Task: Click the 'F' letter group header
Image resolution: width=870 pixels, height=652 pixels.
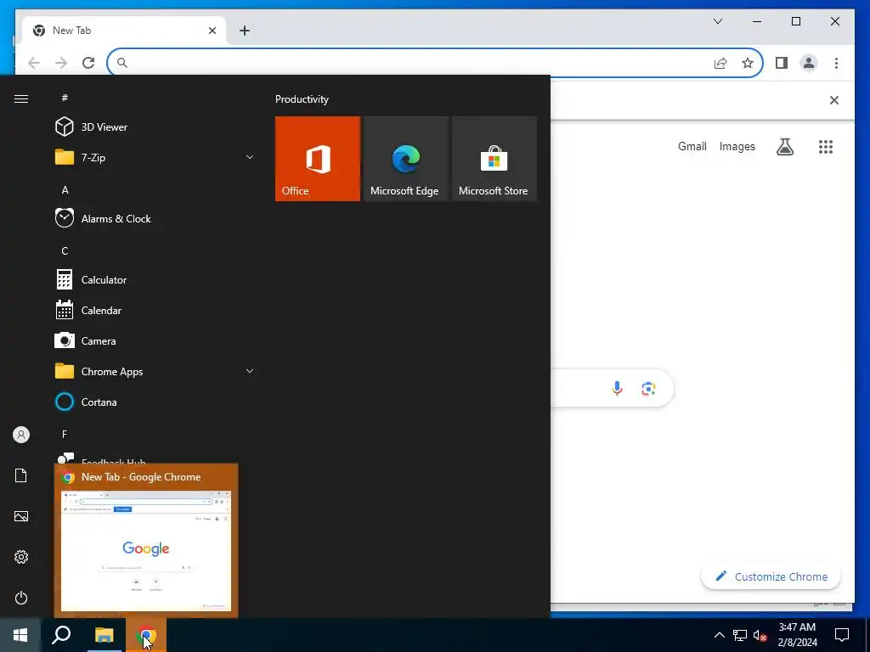Action: point(65,434)
